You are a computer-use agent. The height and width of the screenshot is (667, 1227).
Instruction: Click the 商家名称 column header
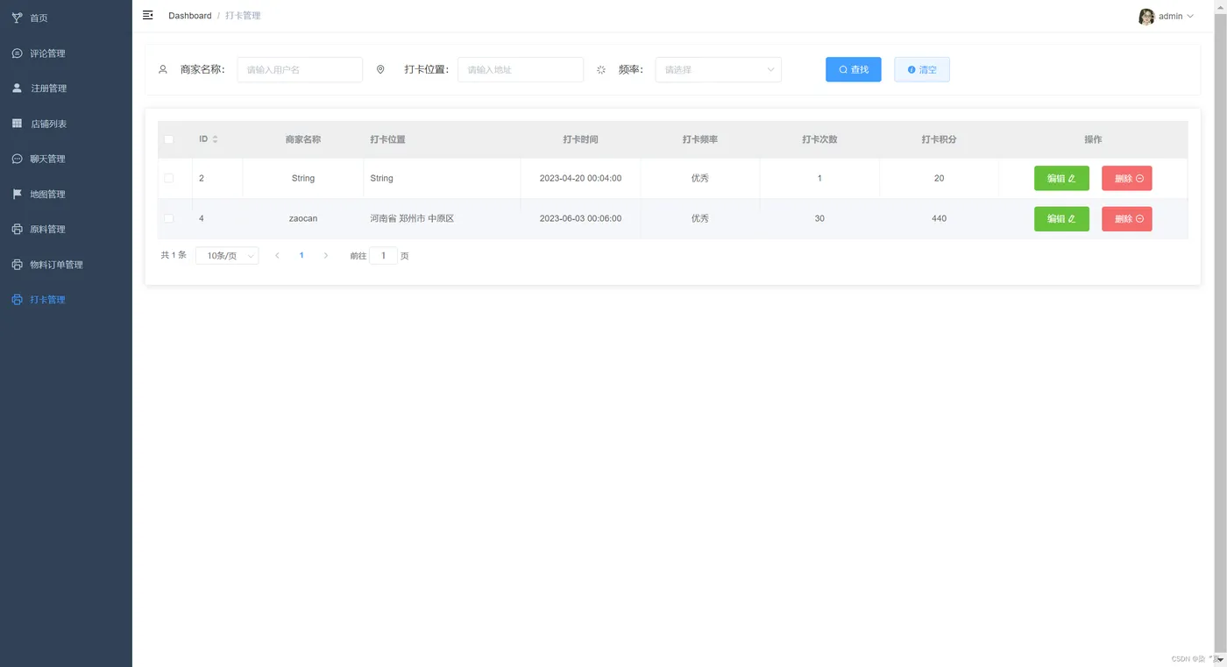point(302,139)
